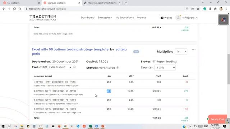Open a new browser tab
Viewport: 230px width, 129px height.
[126, 3]
